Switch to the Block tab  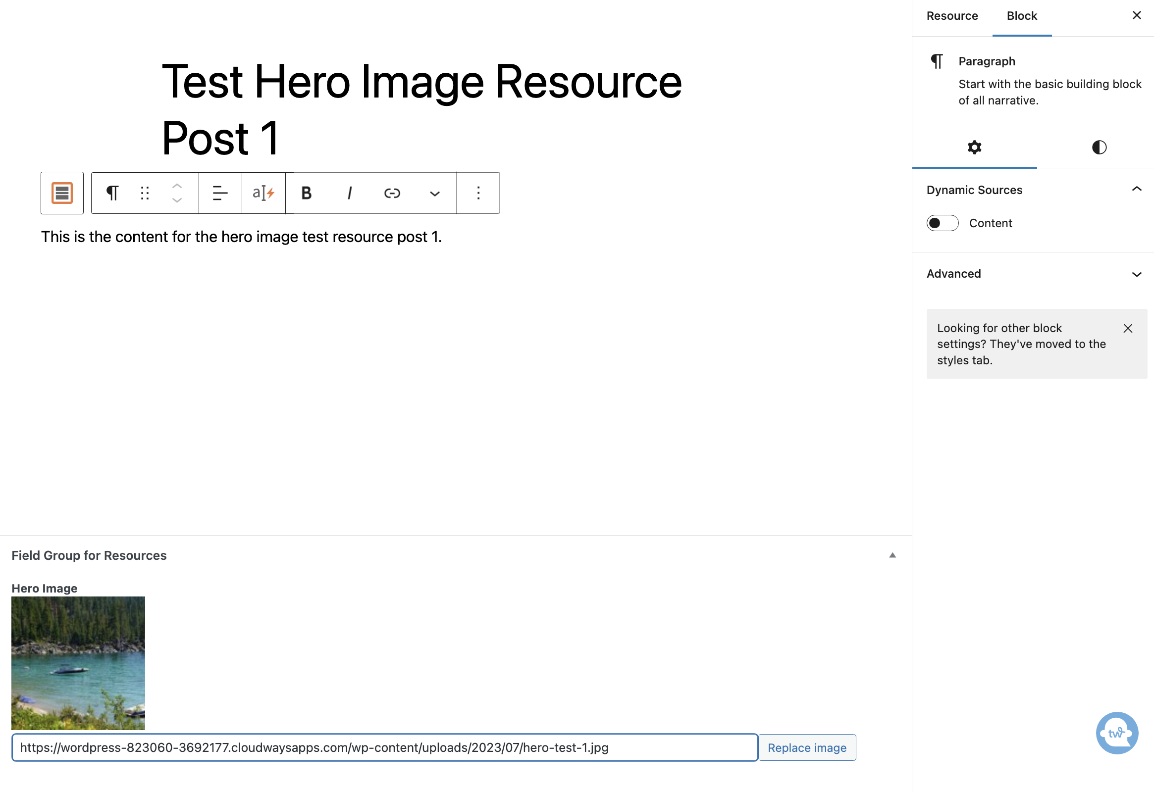(x=1022, y=16)
